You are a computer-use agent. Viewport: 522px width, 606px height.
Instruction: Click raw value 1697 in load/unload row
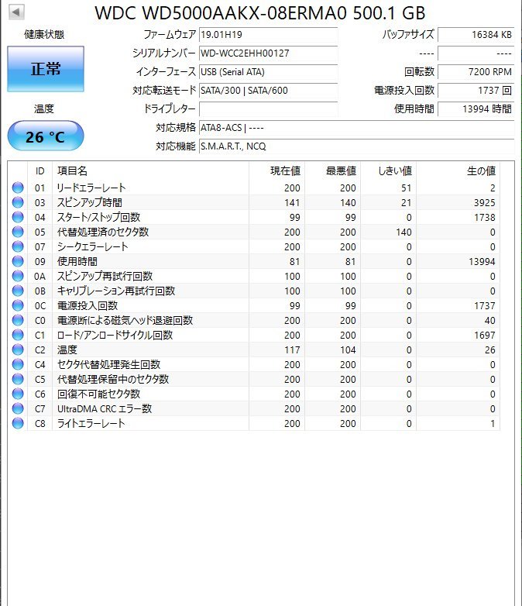[485, 335]
